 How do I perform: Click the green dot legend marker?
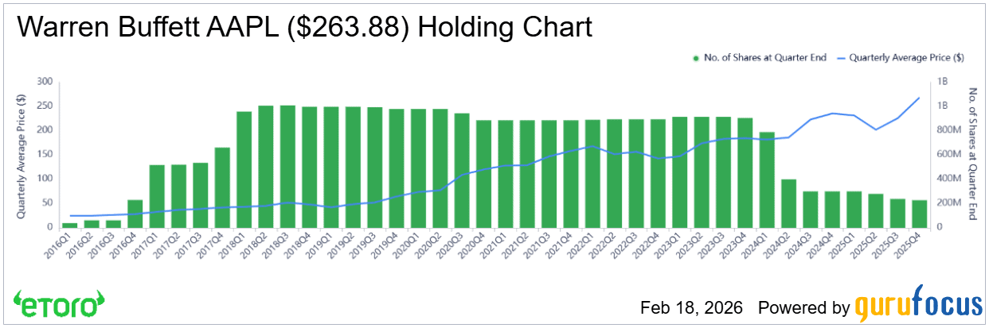[x=697, y=58]
